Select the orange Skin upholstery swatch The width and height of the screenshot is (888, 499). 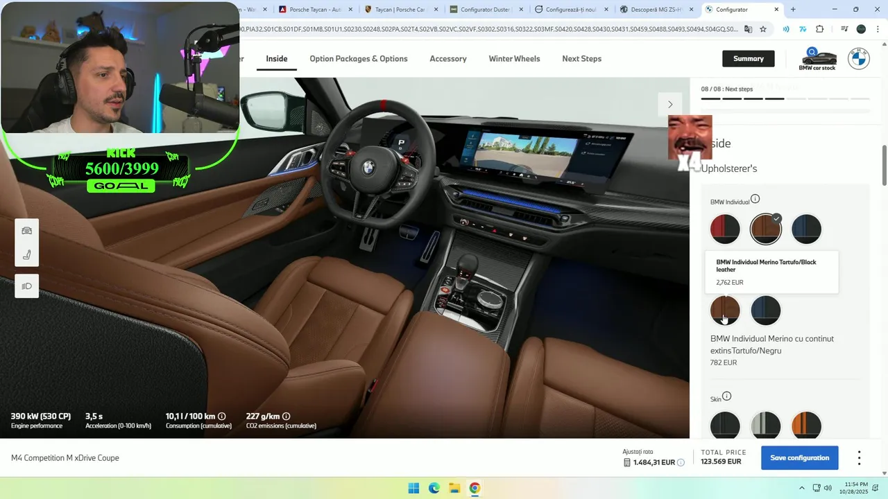coord(806,425)
